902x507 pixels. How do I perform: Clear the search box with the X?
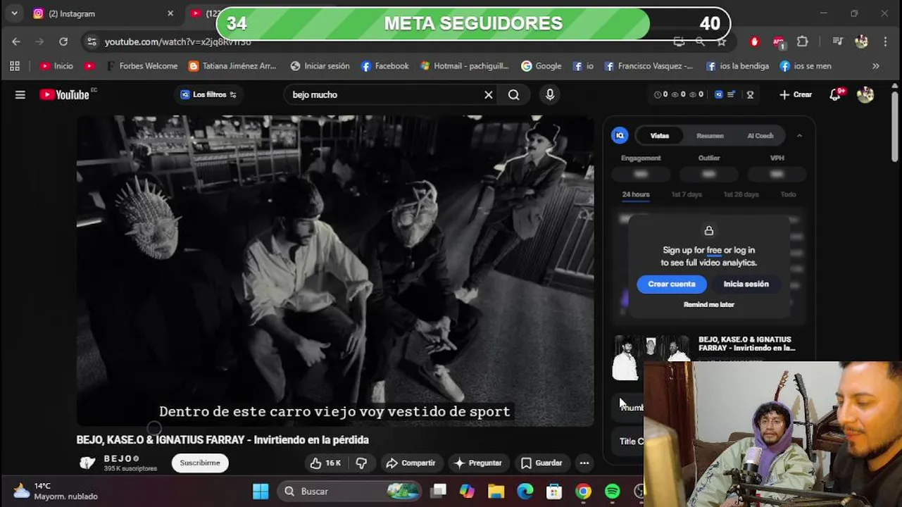point(488,94)
